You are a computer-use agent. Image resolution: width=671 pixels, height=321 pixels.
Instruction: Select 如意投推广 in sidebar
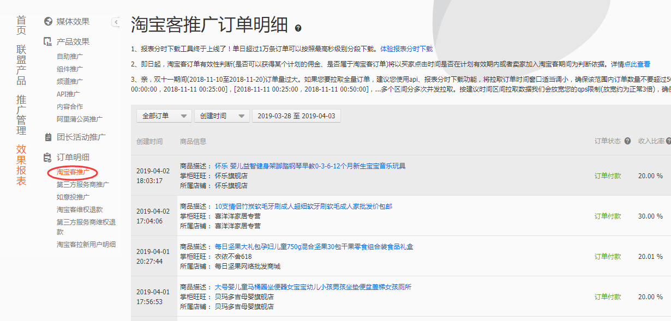pos(73,197)
